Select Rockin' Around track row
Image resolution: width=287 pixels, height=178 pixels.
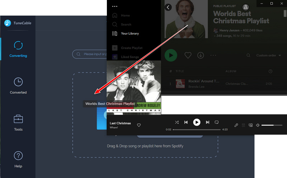point(221,84)
